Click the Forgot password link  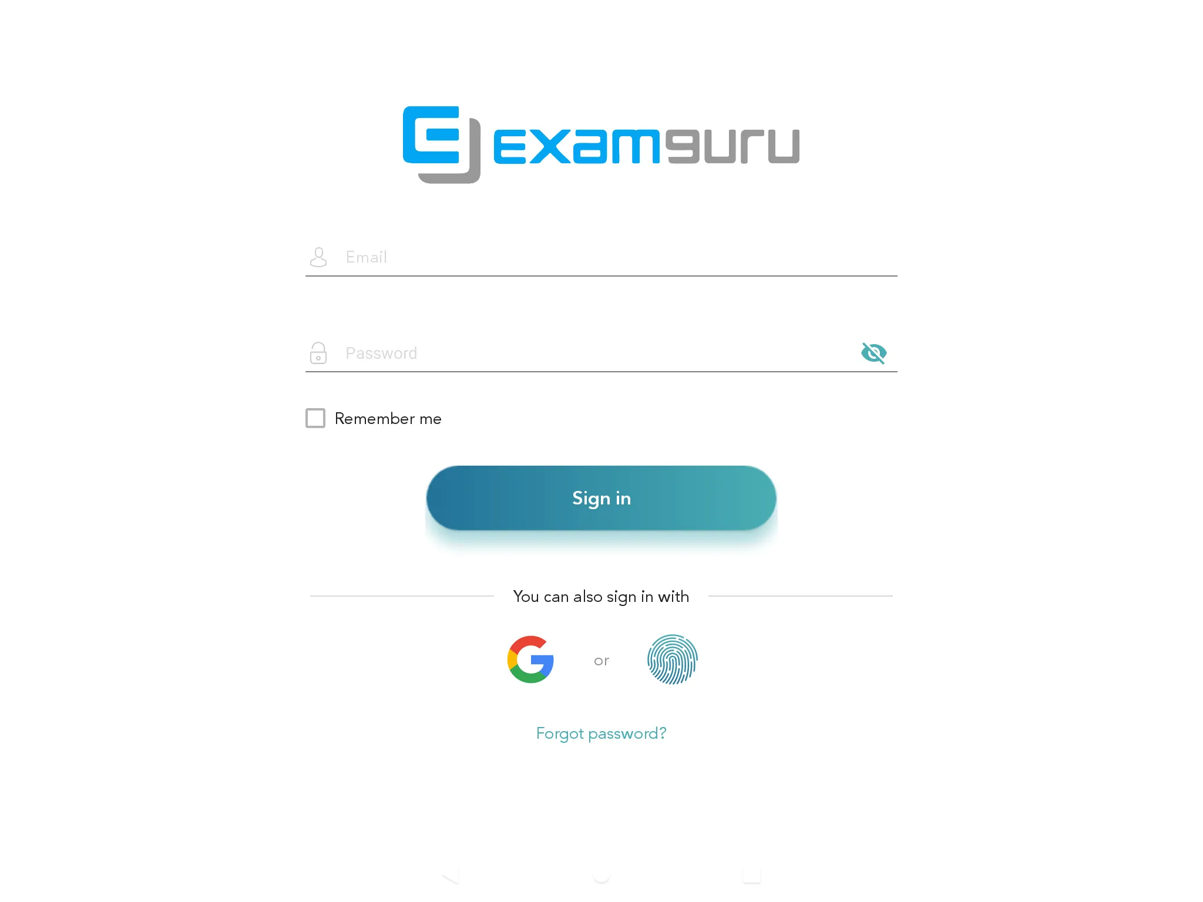pyautogui.click(x=600, y=733)
